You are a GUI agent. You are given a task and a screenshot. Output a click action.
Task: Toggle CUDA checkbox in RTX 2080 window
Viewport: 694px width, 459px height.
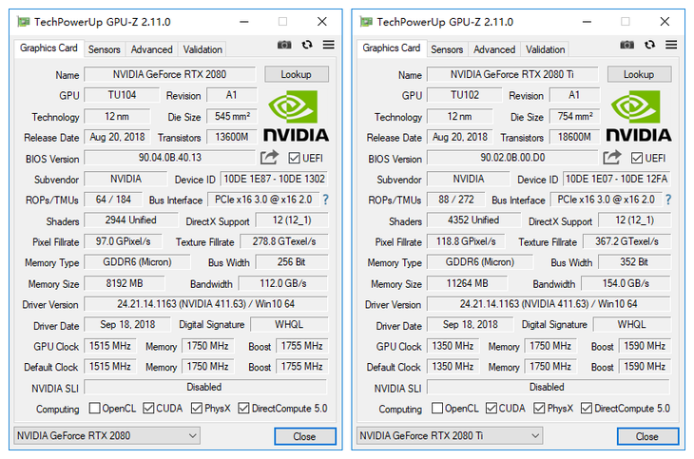[x=148, y=408]
